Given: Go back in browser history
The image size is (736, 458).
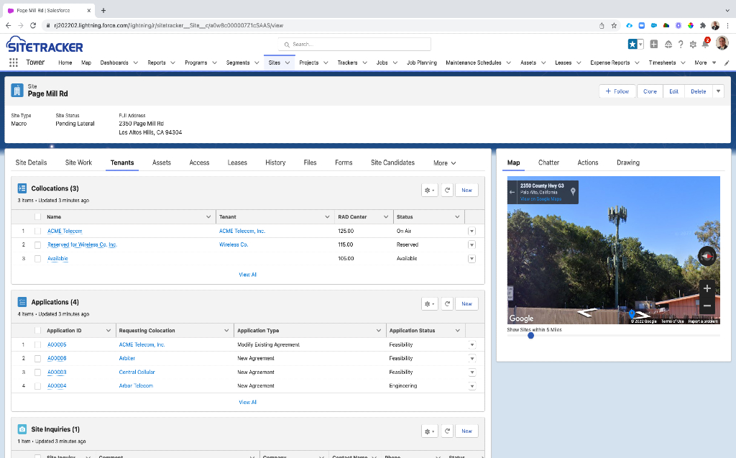Looking at the screenshot, I should [x=9, y=25].
